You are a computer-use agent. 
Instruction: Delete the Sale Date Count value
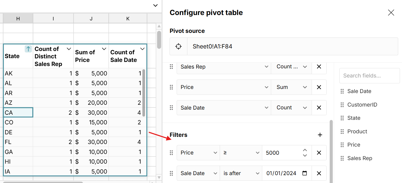point(319,108)
